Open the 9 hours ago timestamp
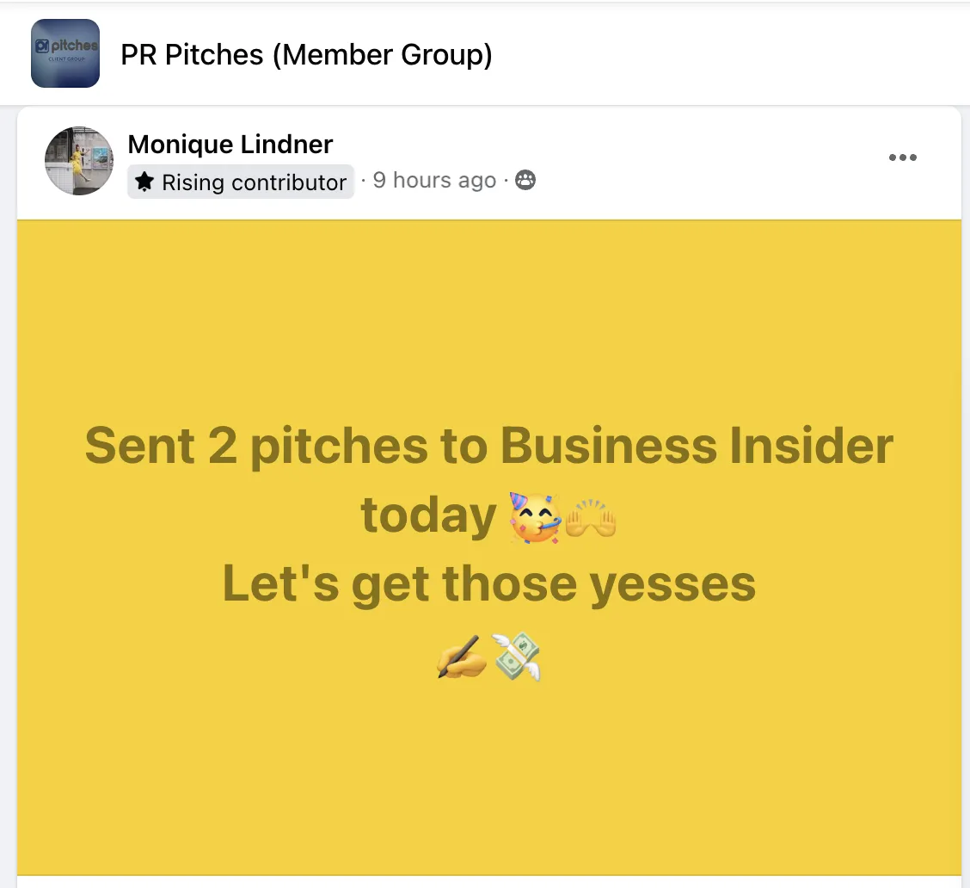The width and height of the screenshot is (970, 888). coord(434,180)
